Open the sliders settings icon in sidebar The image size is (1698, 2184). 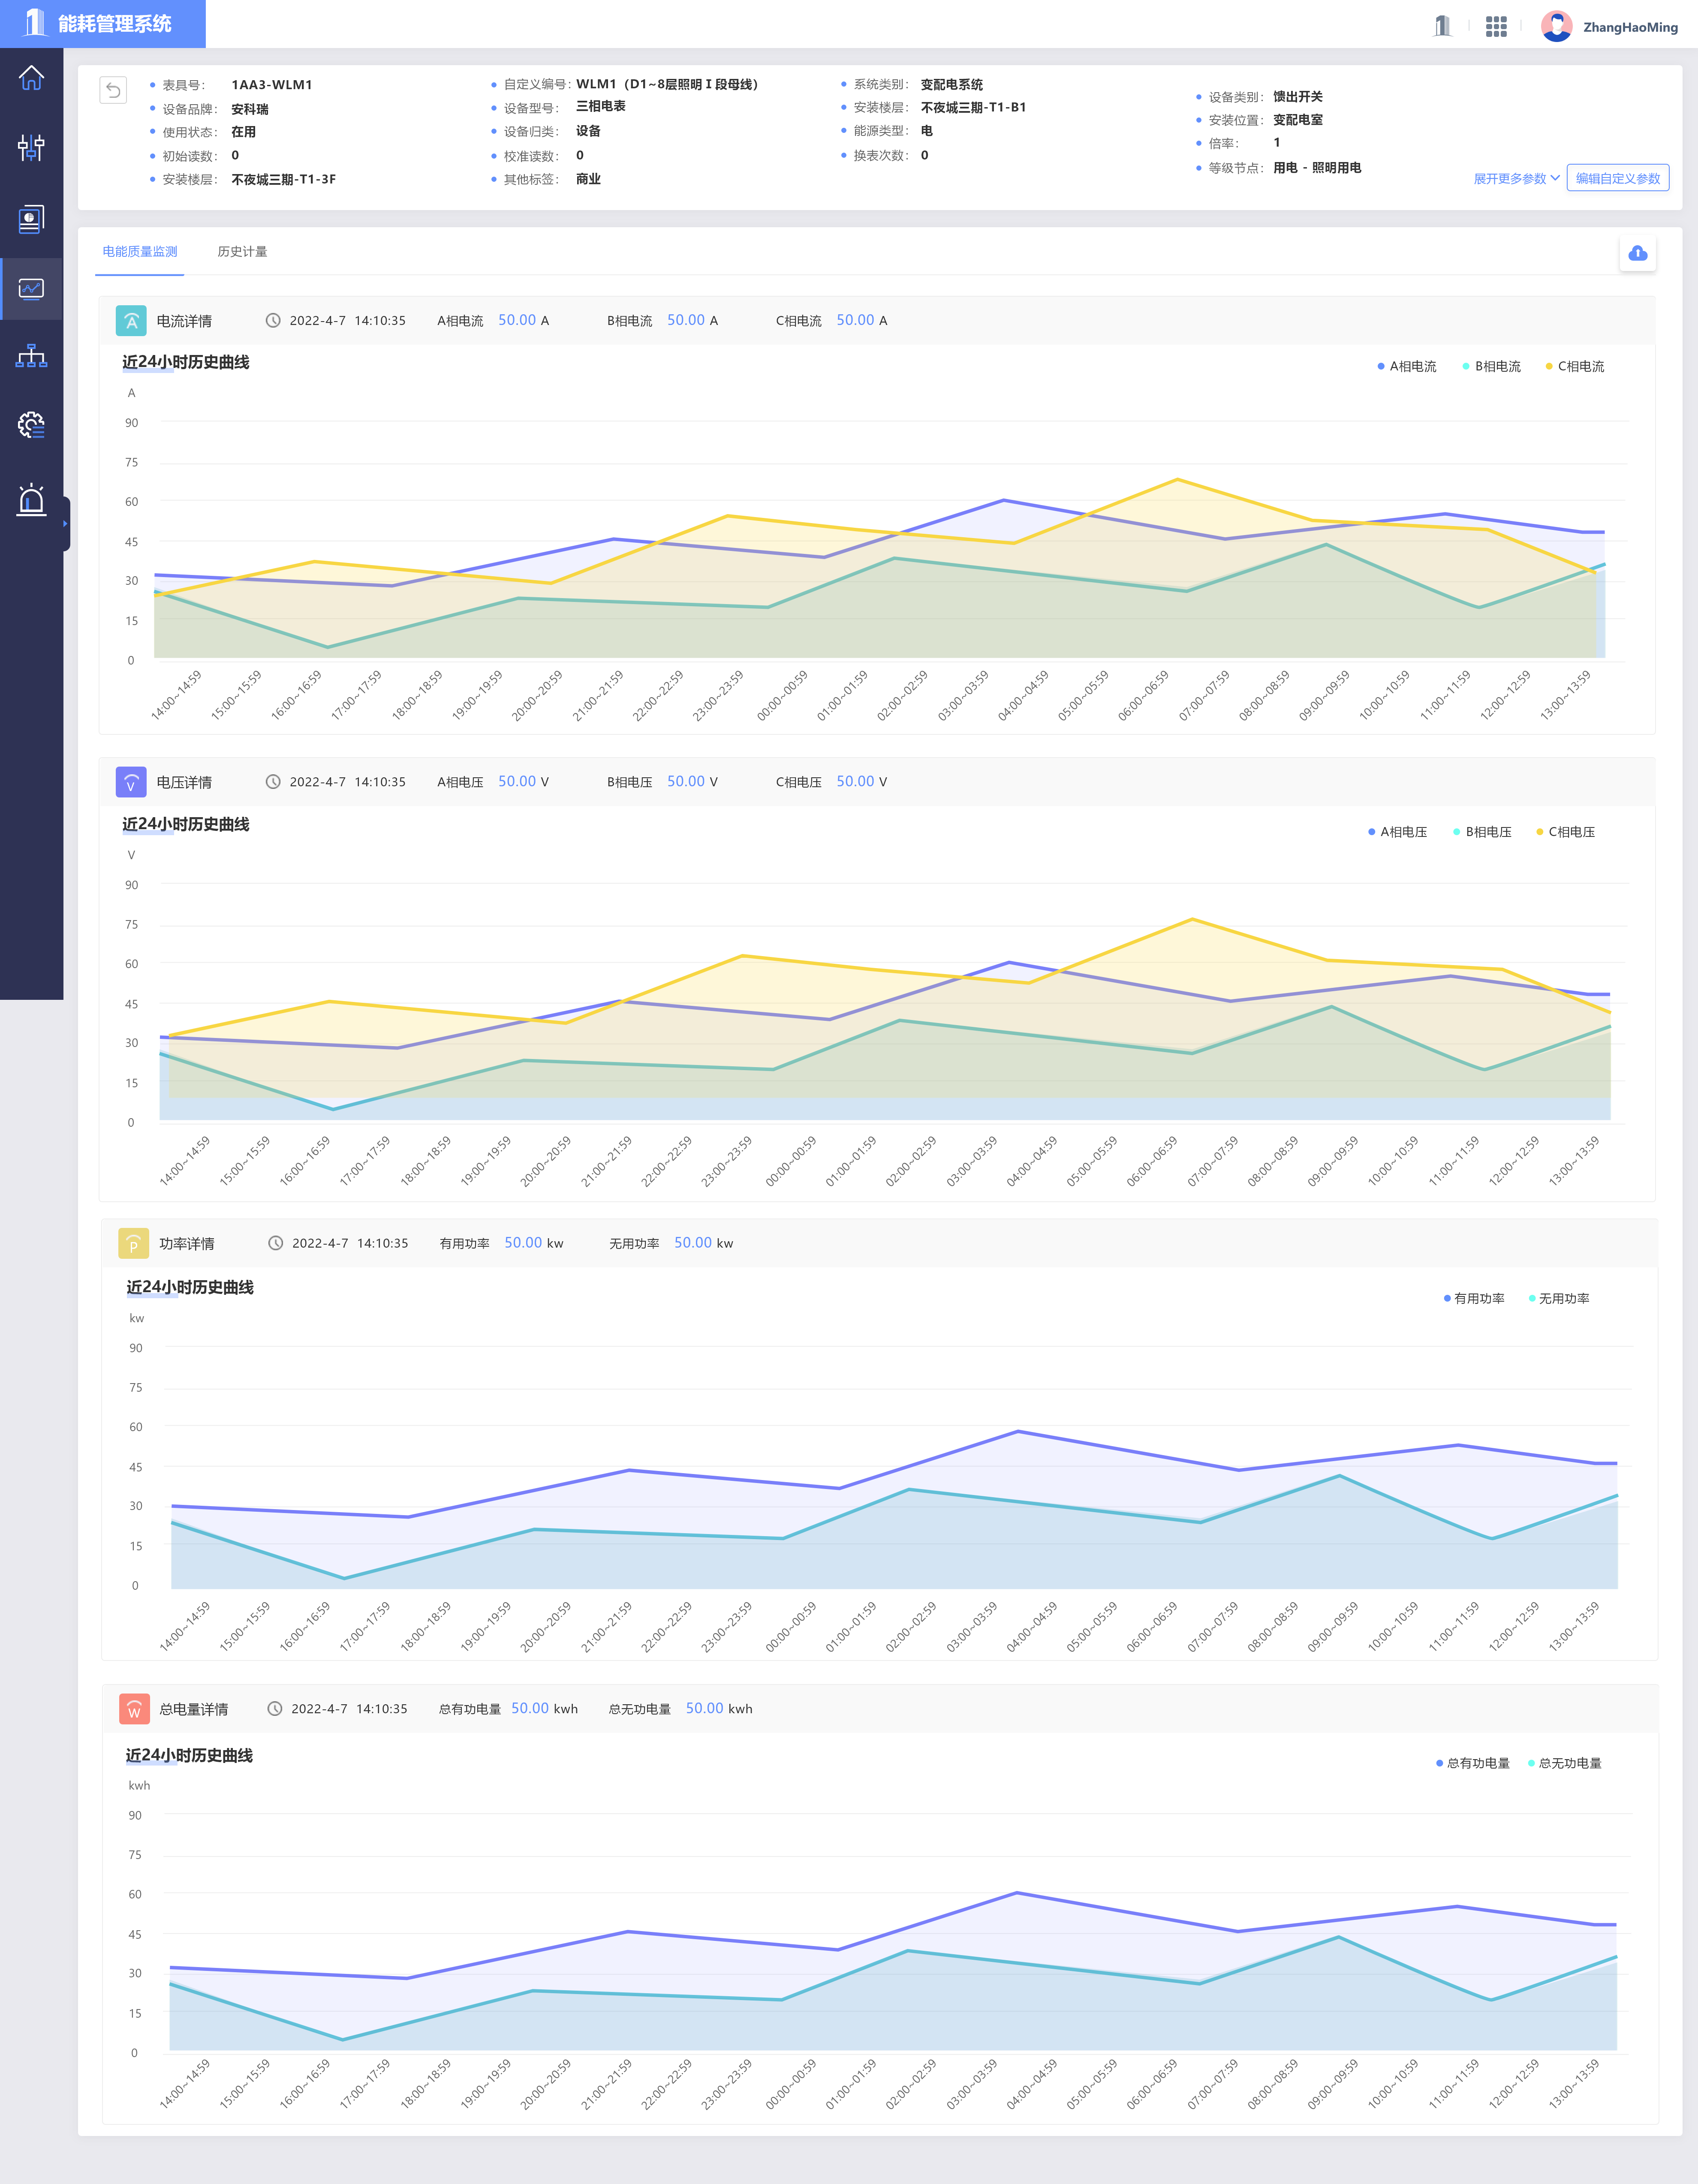coord(31,147)
